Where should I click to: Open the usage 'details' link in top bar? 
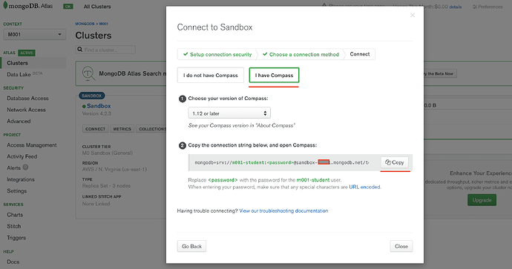point(456,7)
